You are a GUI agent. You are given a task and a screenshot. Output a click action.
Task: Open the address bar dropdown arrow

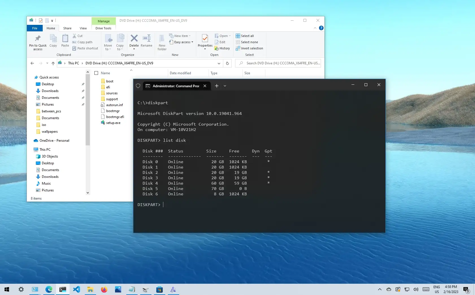pos(219,63)
